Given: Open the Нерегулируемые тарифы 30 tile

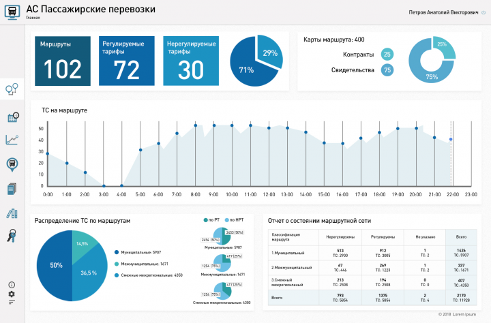Looking at the screenshot, I should 191,61.
